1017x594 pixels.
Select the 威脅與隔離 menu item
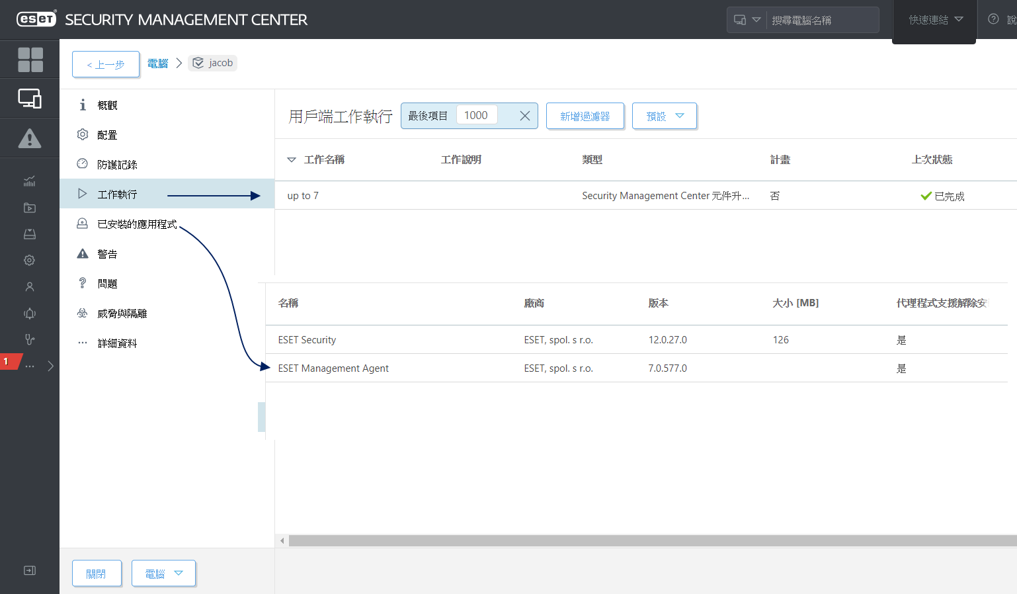[x=167, y=314]
